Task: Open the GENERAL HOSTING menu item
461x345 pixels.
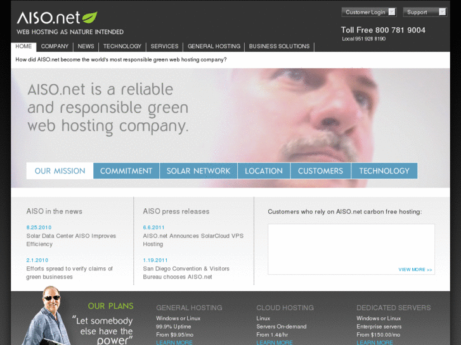Action: (x=214, y=46)
